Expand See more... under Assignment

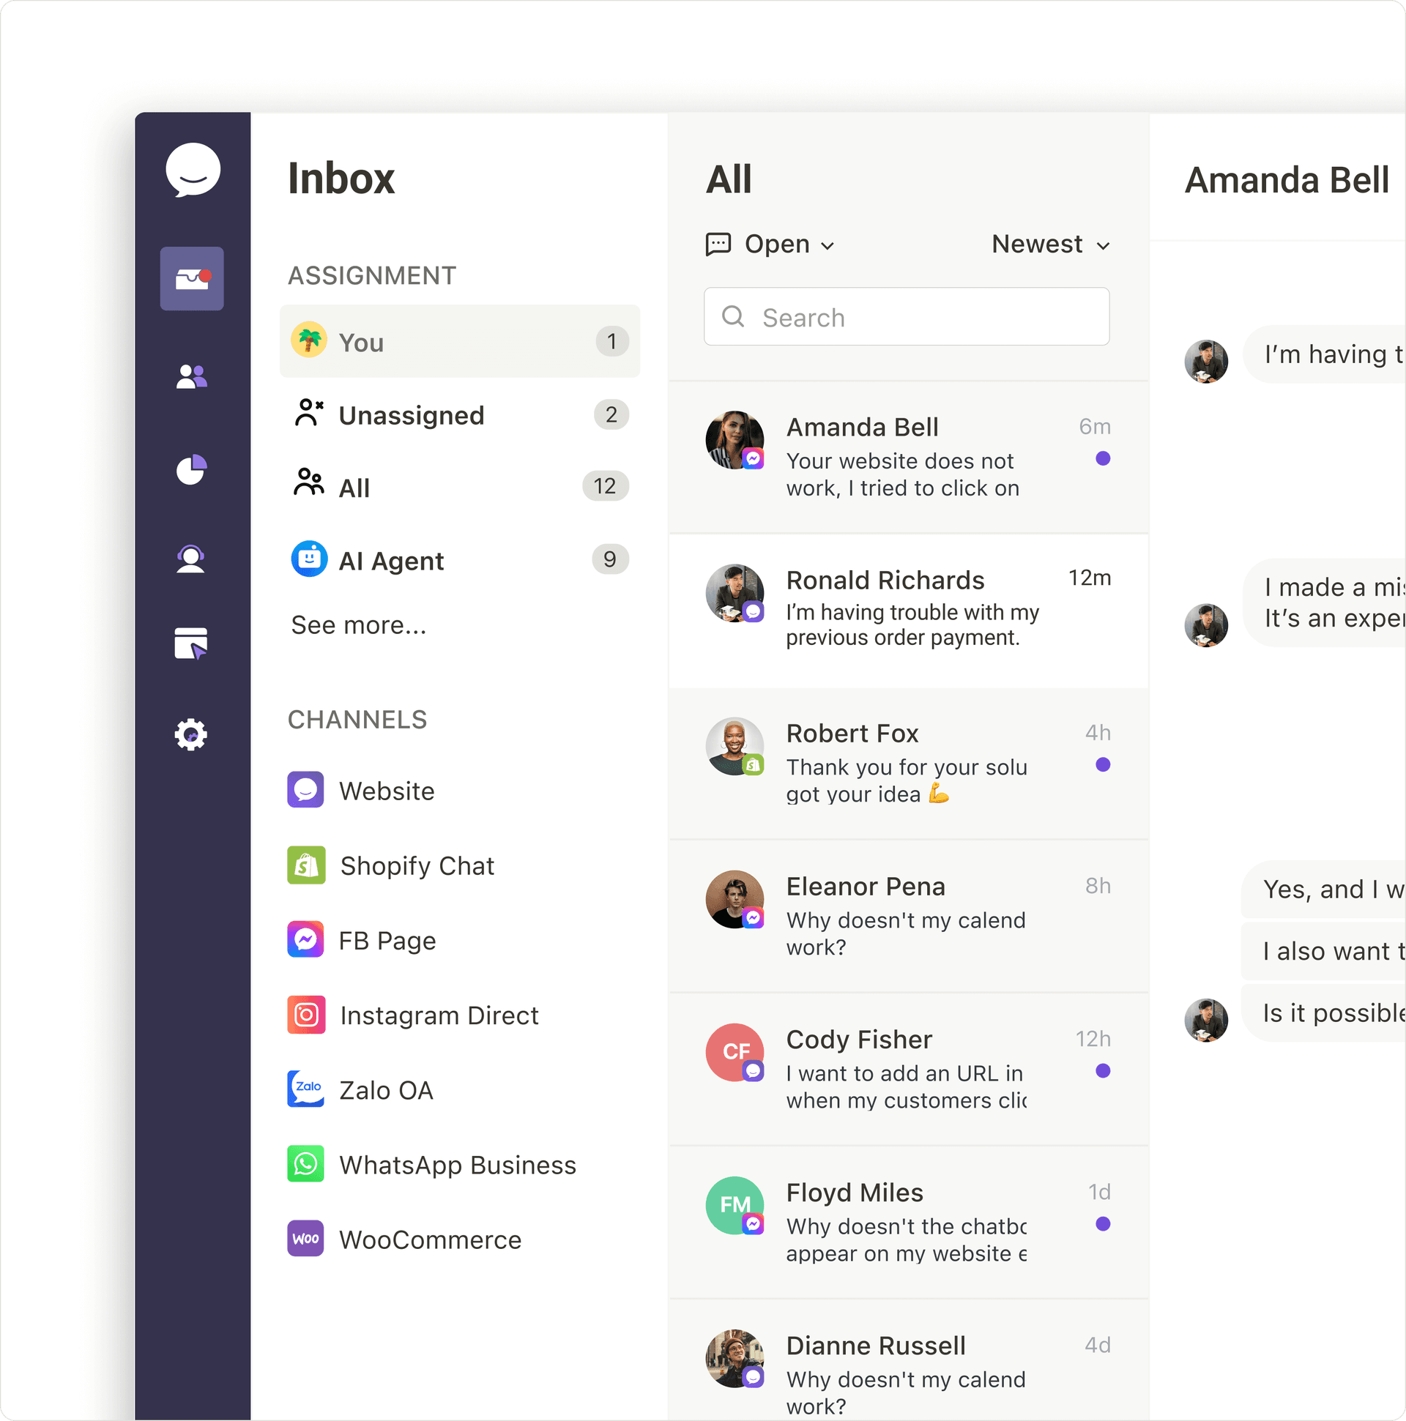click(358, 624)
